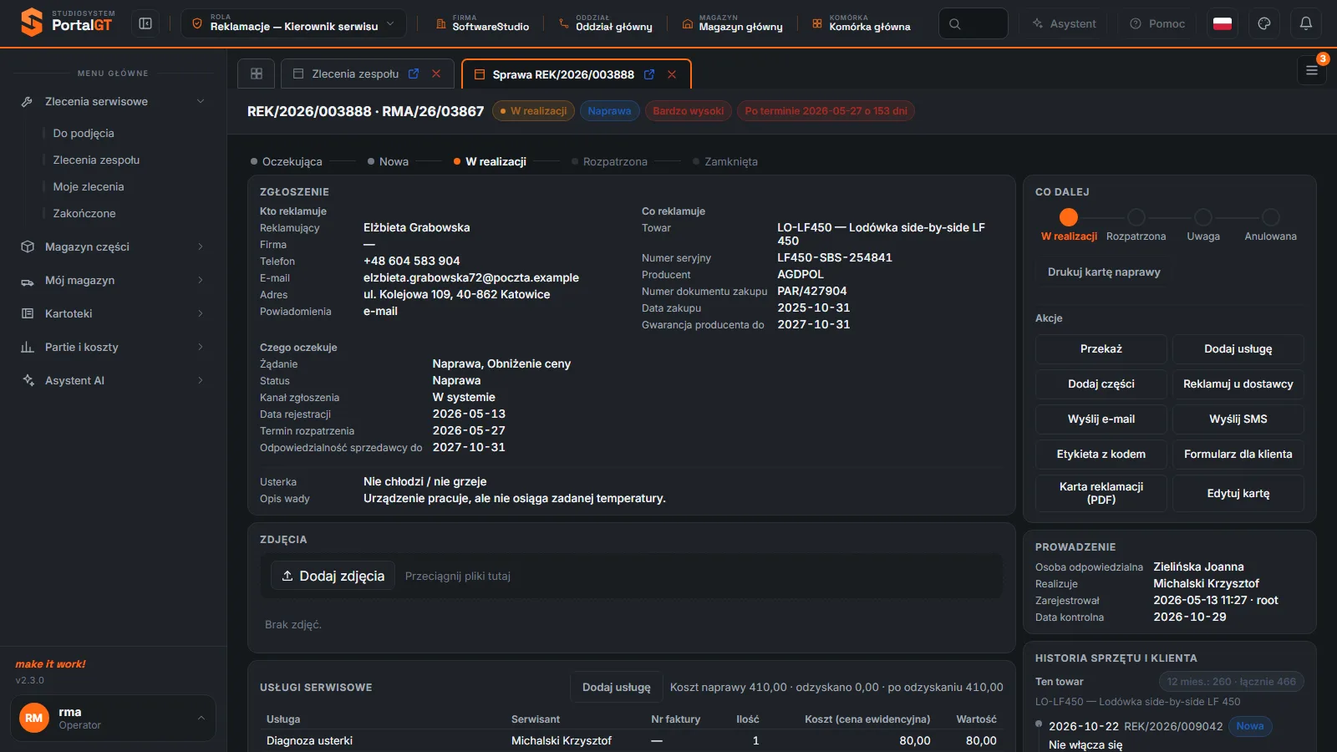Image resolution: width=1337 pixels, height=752 pixels.
Task: Click Reklamuj u dostawcy button
Action: click(x=1238, y=384)
